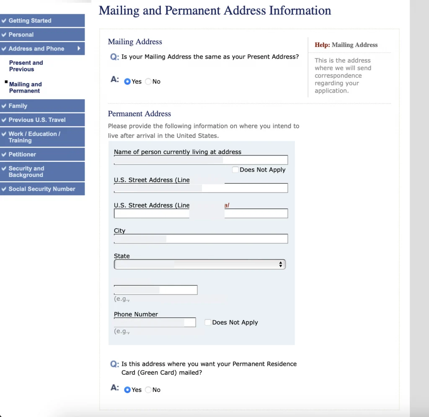Click the City input field
Screen dimensions: 429x417
click(x=201, y=239)
